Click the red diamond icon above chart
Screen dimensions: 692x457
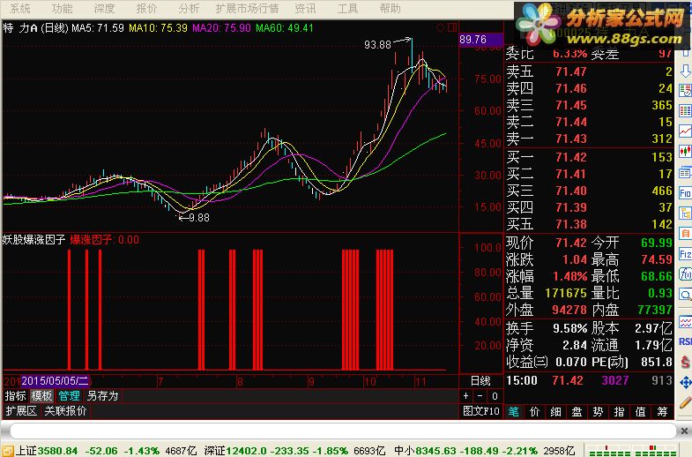[x=440, y=28]
